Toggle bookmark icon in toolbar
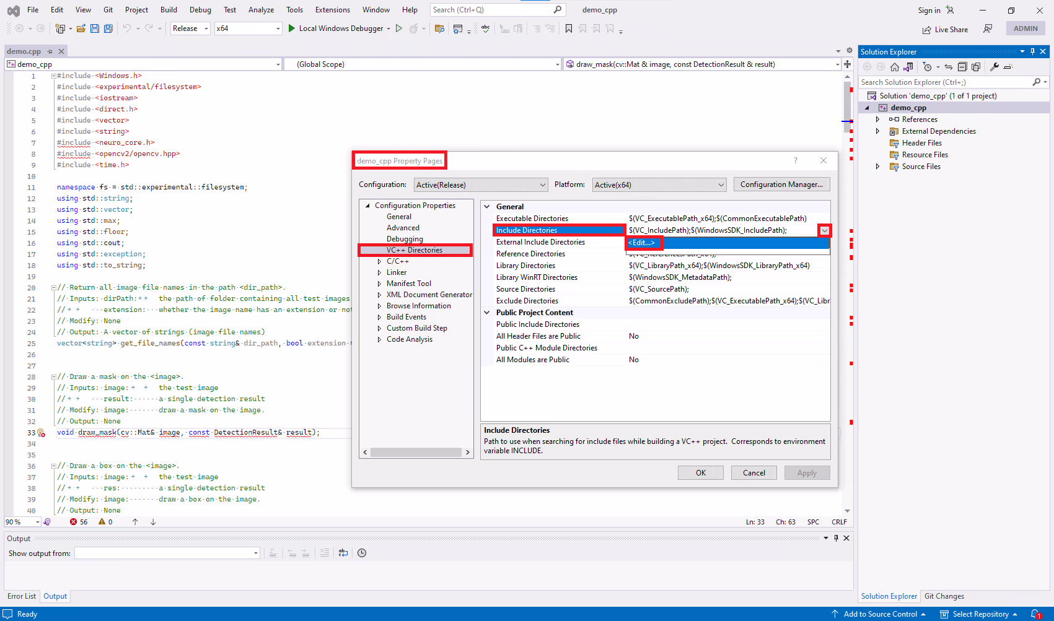The width and height of the screenshot is (1054, 621). tap(569, 28)
